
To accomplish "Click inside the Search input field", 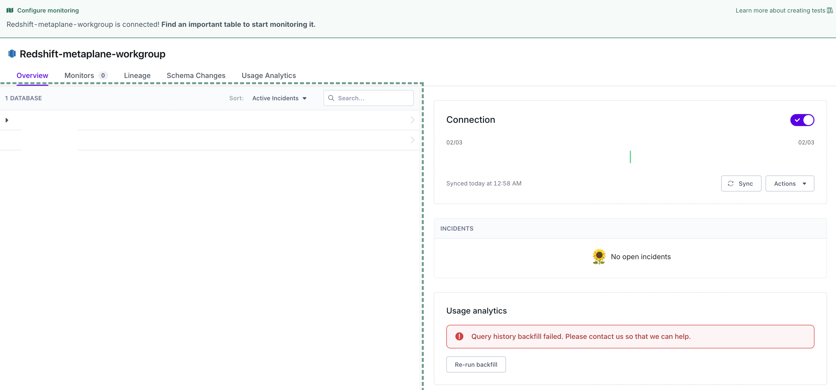I will (368, 98).
